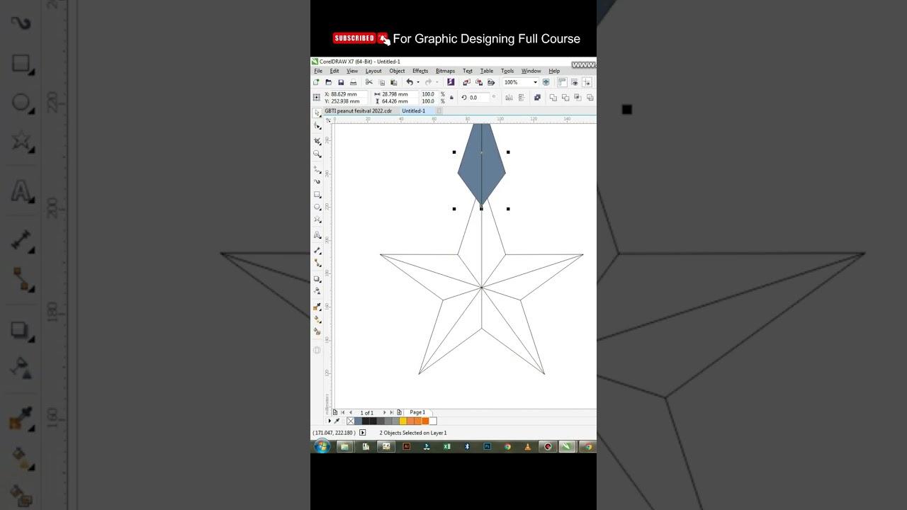The height and width of the screenshot is (510, 907).
Task: Select the Smart Fill tool
Action: [x=317, y=331]
